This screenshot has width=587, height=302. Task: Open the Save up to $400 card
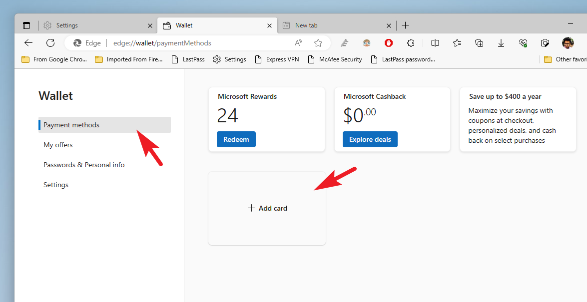pos(518,119)
